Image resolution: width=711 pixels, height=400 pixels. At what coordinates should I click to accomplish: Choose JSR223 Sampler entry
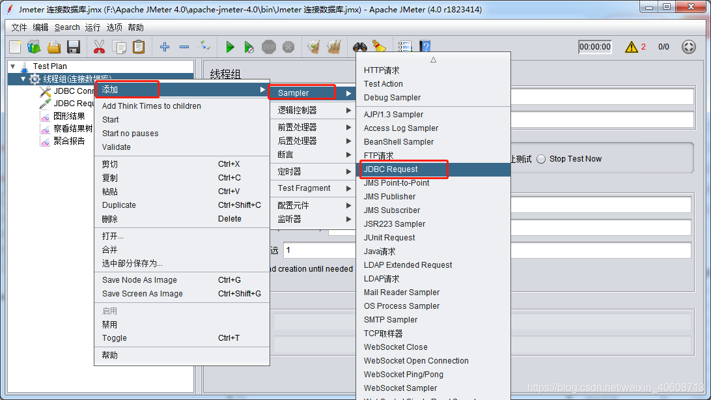[434, 224]
